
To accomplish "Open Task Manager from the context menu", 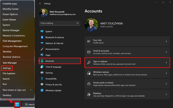I will pyautogui.click(x=10, y=63).
